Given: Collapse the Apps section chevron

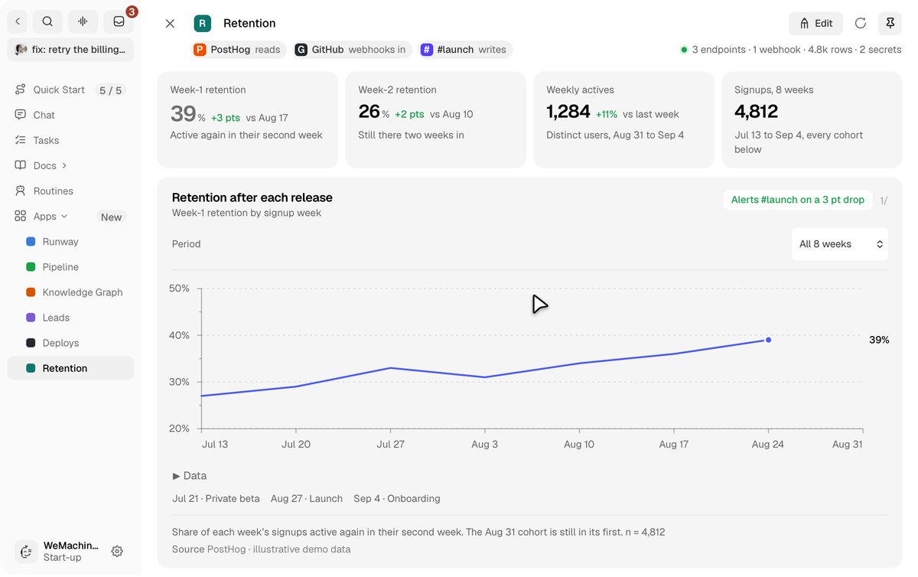Looking at the screenshot, I should 64,217.
